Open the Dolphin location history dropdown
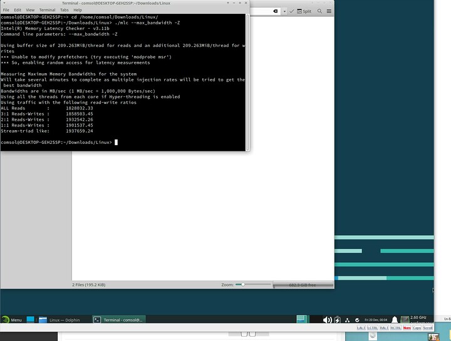The height and width of the screenshot is (341, 451). coord(284,11)
